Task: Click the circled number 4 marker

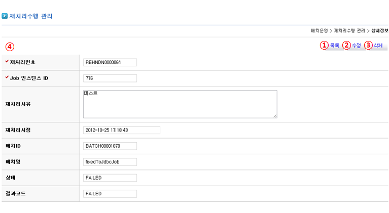Action: pos(10,47)
